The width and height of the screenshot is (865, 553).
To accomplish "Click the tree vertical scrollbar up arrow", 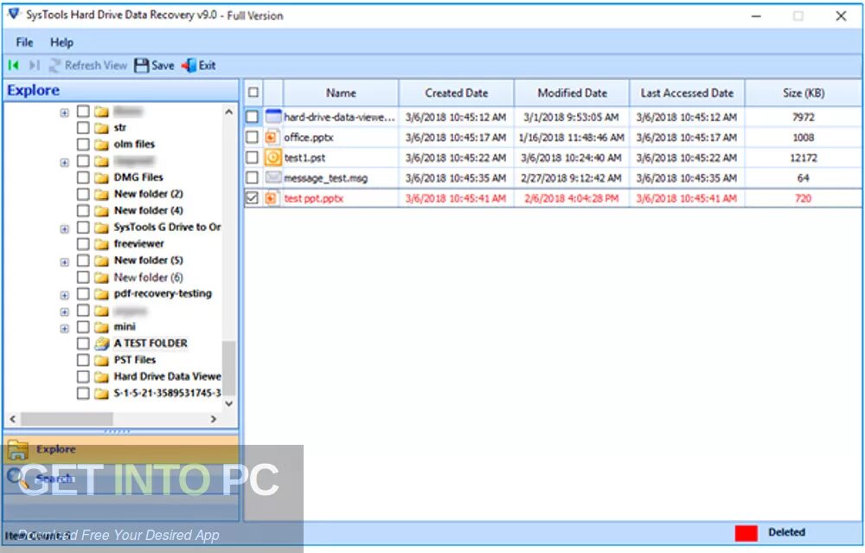I will point(229,112).
